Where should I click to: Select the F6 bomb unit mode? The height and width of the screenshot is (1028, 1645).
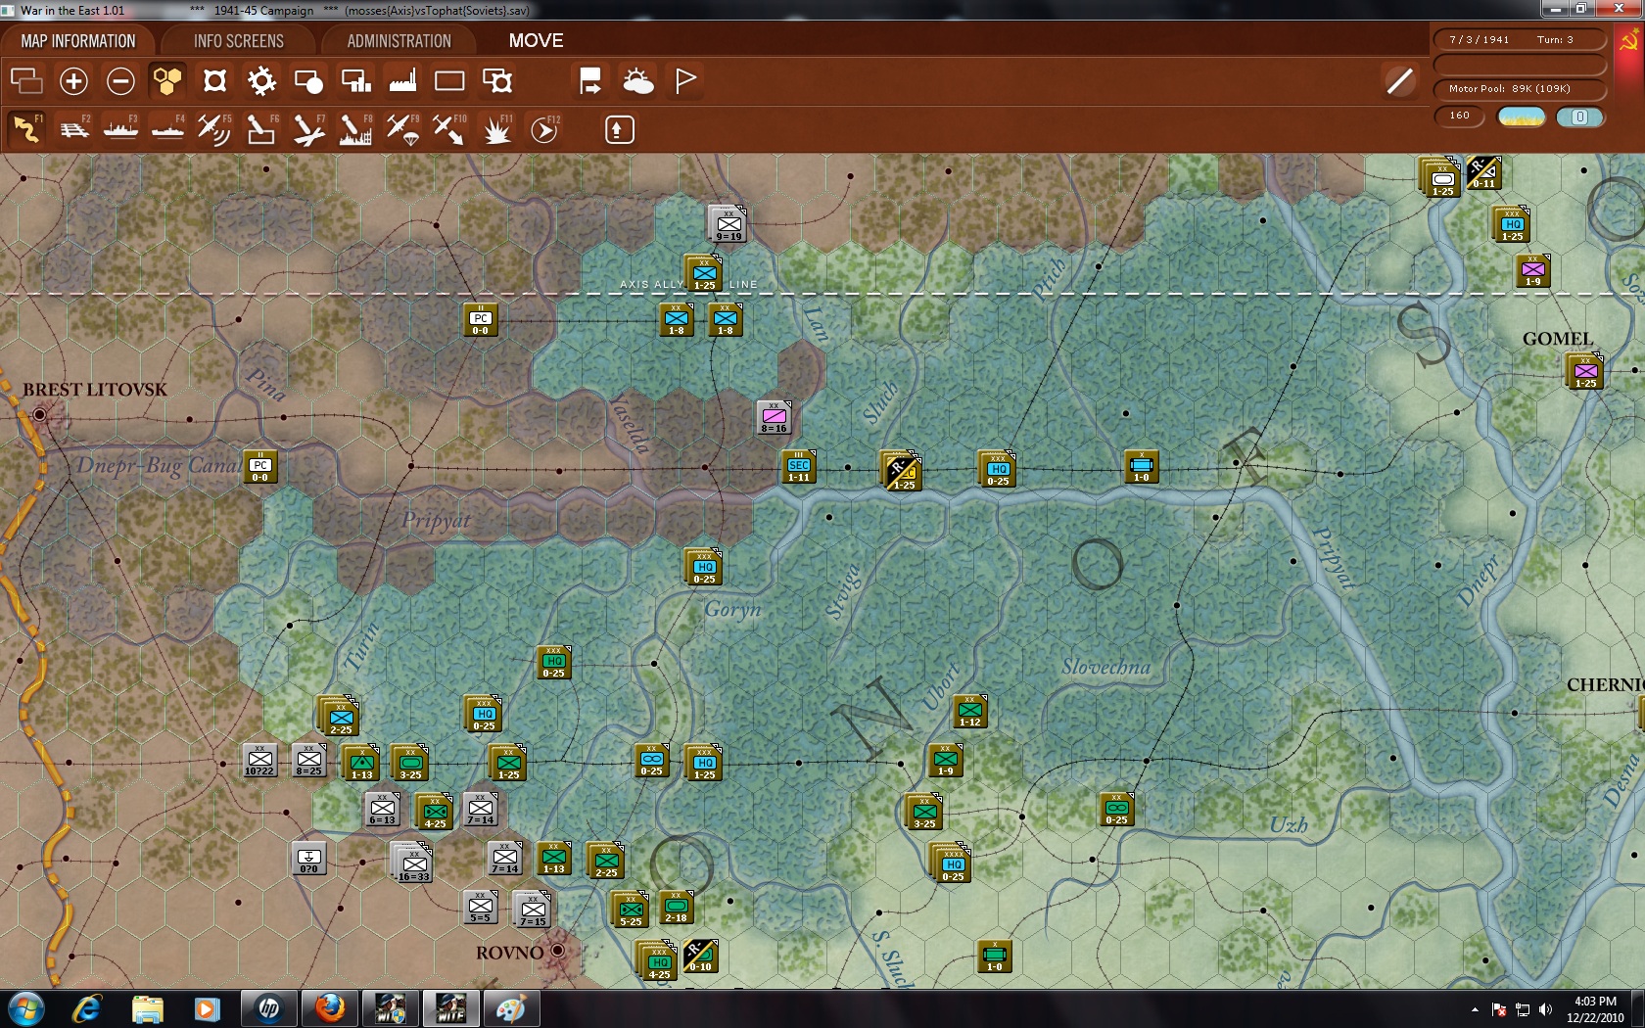click(261, 129)
